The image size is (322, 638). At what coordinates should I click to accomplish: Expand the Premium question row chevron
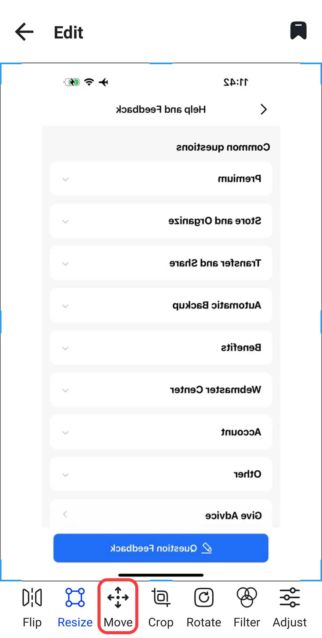tap(65, 179)
